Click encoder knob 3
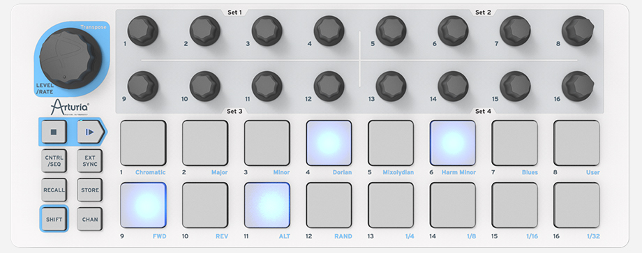 coord(267,31)
